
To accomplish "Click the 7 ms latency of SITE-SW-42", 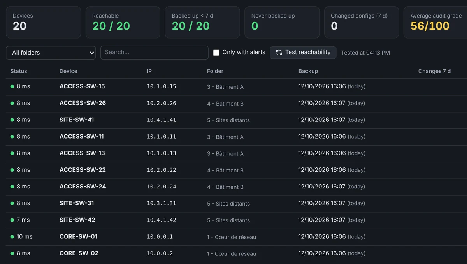I will pos(23,220).
